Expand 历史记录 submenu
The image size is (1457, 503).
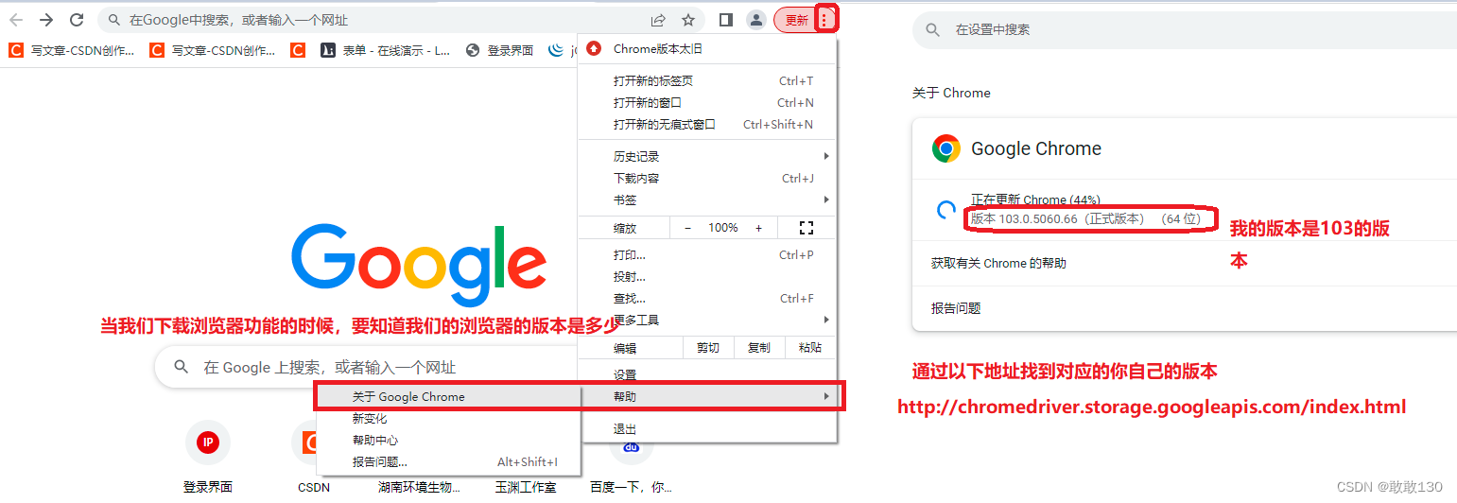point(707,157)
